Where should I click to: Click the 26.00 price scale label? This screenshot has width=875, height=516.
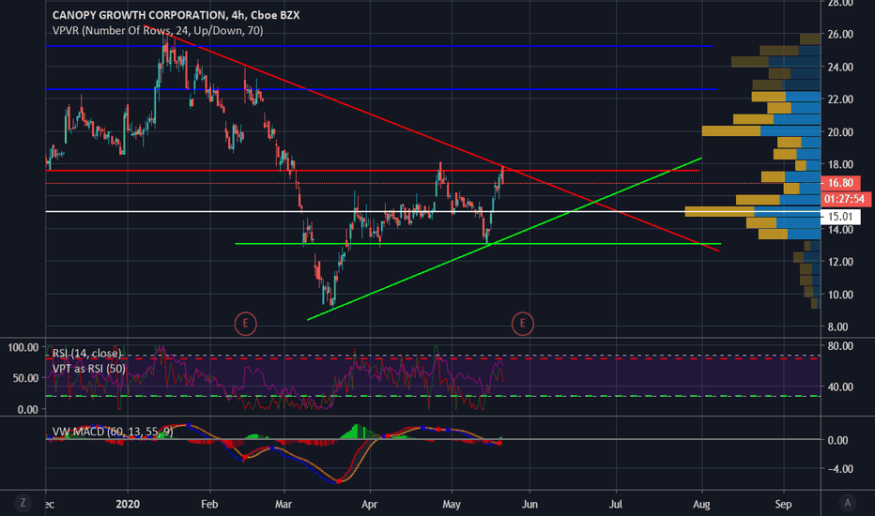pos(840,34)
